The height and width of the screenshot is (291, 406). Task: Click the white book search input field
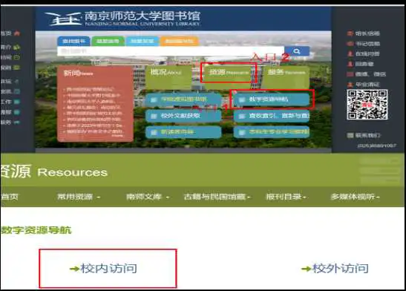171,51
